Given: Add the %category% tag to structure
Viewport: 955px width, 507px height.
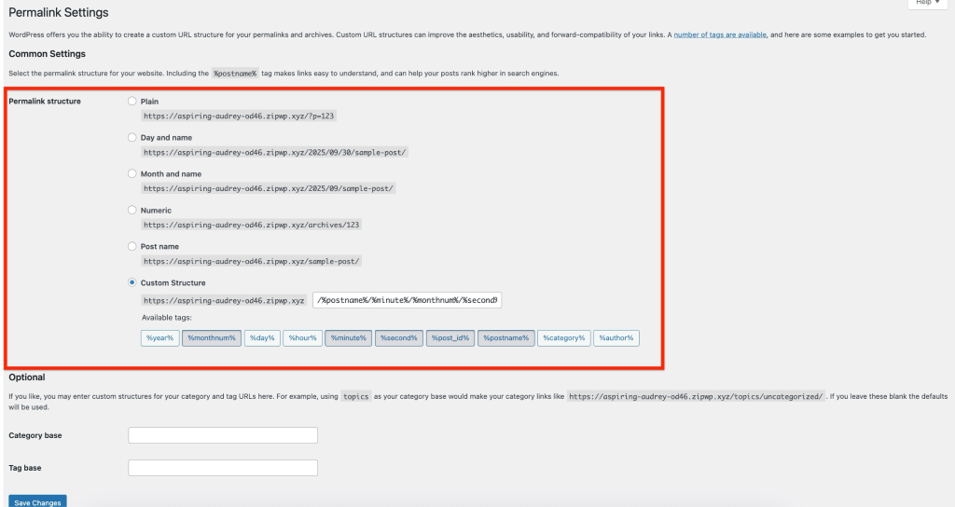Looking at the screenshot, I should (x=565, y=338).
